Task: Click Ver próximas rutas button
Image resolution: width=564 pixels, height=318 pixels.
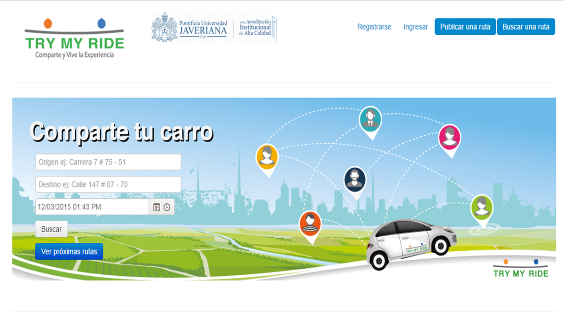Action: click(69, 251)
